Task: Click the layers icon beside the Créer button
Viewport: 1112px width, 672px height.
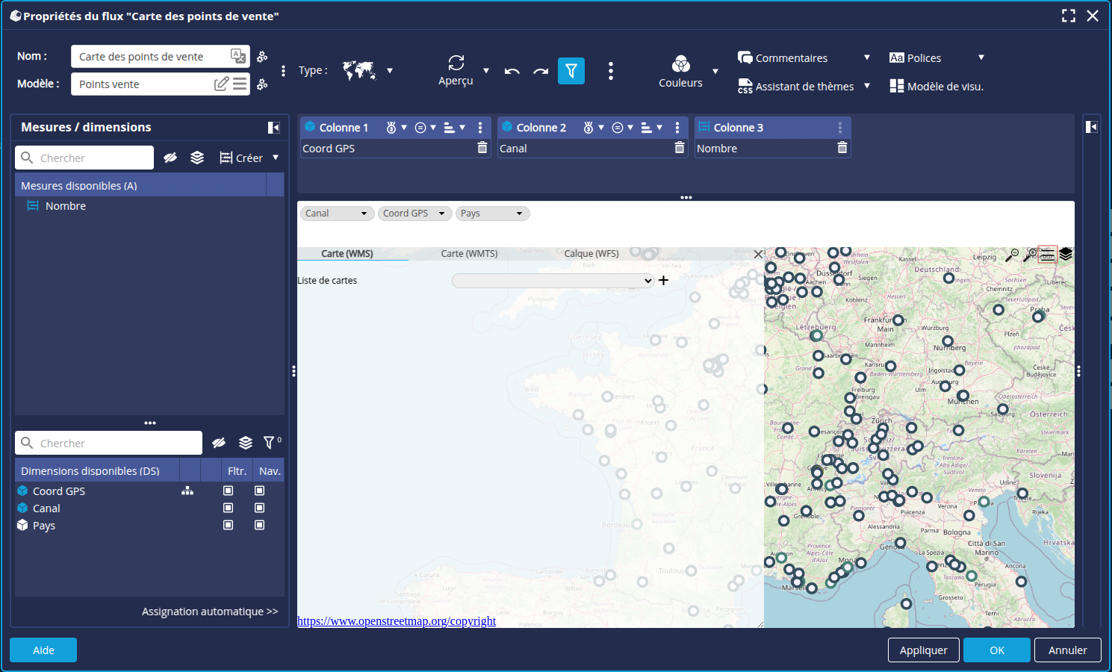Action: [x=197, y=158]
